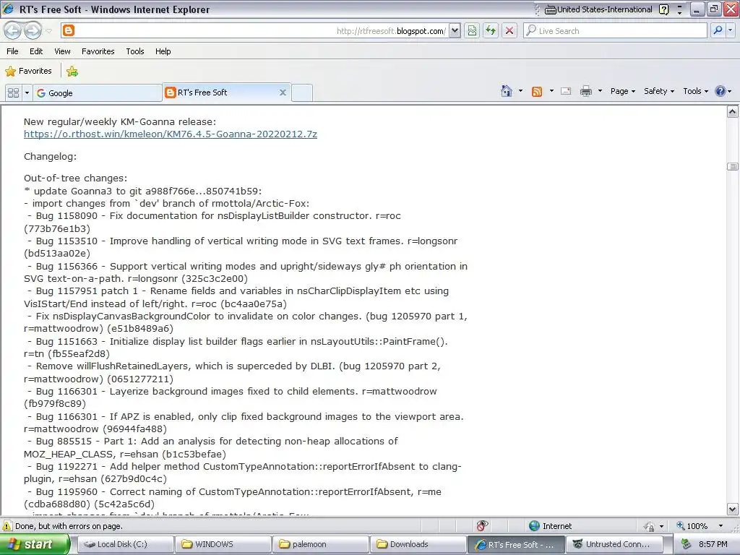Open the search provider dropdown arrow
The width and height of the screenshot is (740, 555).
point(731,31)
